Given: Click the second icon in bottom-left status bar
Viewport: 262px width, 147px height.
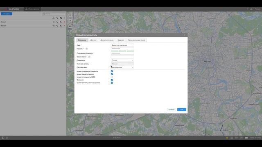Looking at the screenshot, I should coord(7,138).
